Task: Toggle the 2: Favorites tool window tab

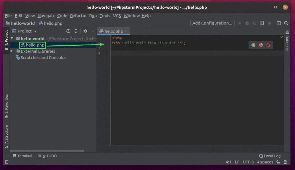Action: click(x=6, y=106)
